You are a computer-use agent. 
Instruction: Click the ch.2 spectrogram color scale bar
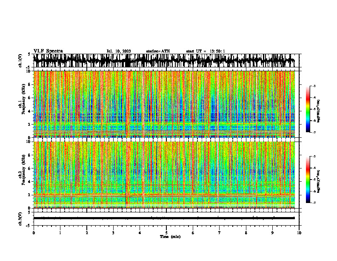pos(308,180)
